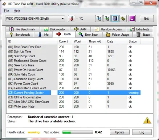Select the (04) Start/Stop Count row
The width and height of the screenshot is (159, 140).
[74, 56]
